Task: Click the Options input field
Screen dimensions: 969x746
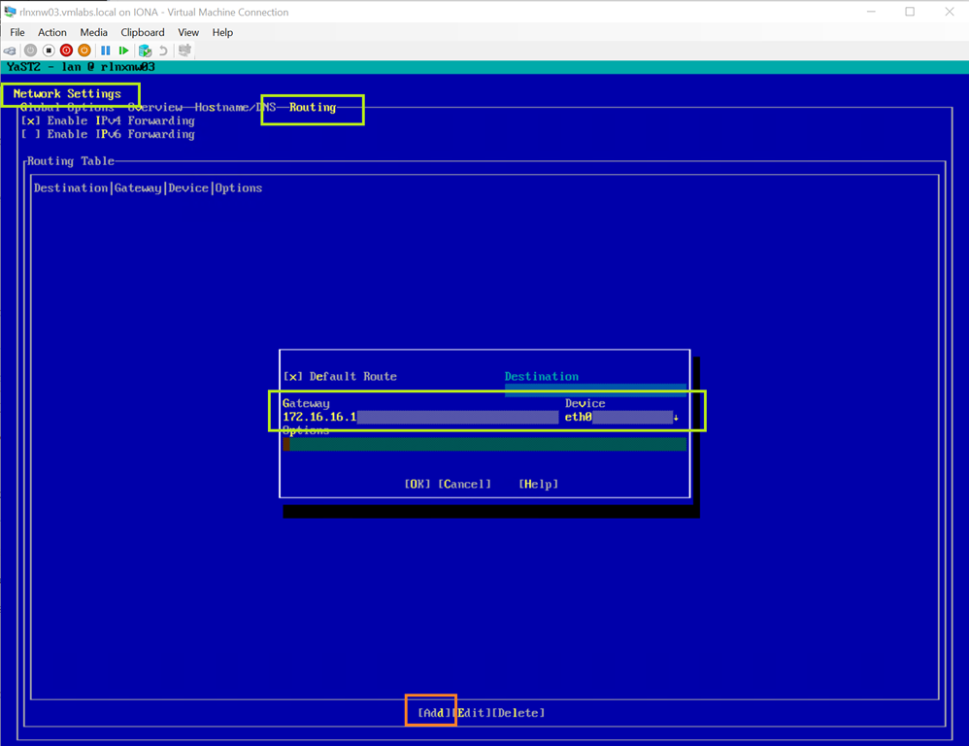Action: coord(485,444)
